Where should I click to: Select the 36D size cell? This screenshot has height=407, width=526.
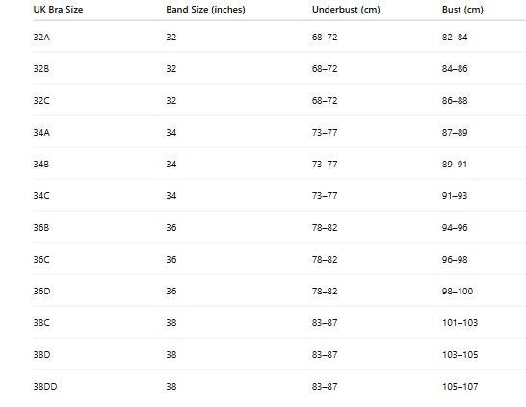click(42, 292)
